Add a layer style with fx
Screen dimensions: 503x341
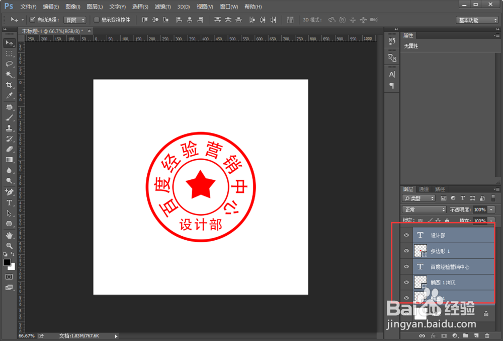tap(433, 336)
